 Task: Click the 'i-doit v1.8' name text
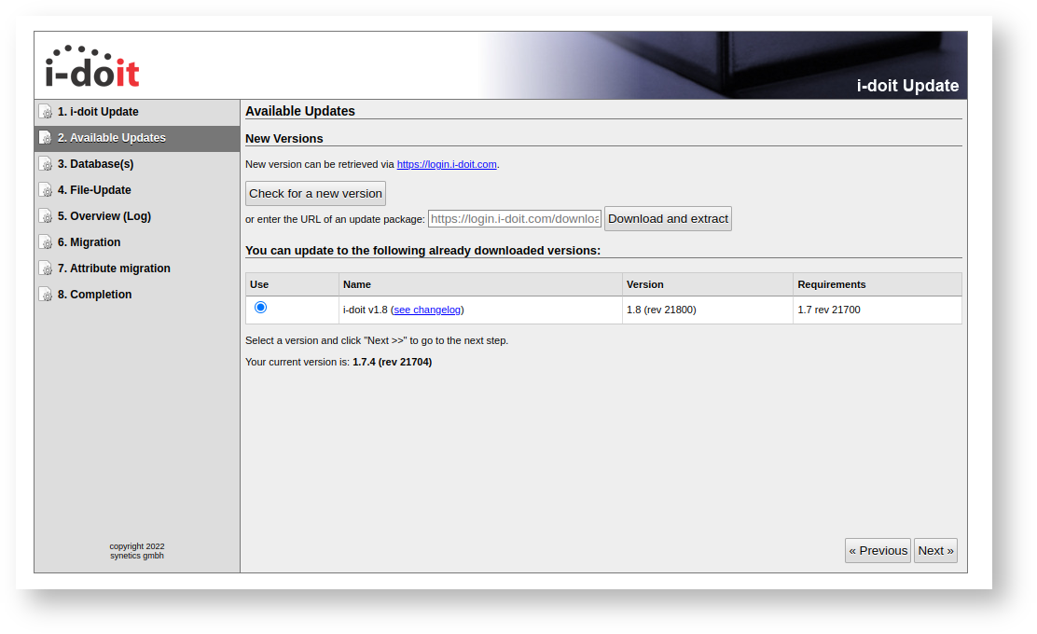tap(365, 310)
